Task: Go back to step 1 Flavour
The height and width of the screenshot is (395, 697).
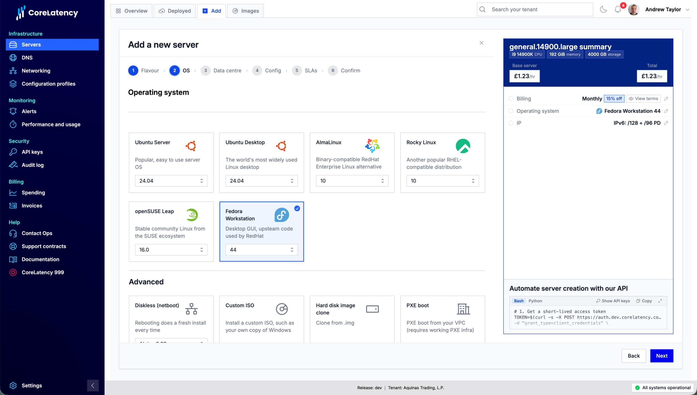Action: click(143, 70)
